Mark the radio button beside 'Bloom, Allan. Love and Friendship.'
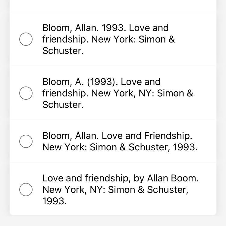 point(26,141)
